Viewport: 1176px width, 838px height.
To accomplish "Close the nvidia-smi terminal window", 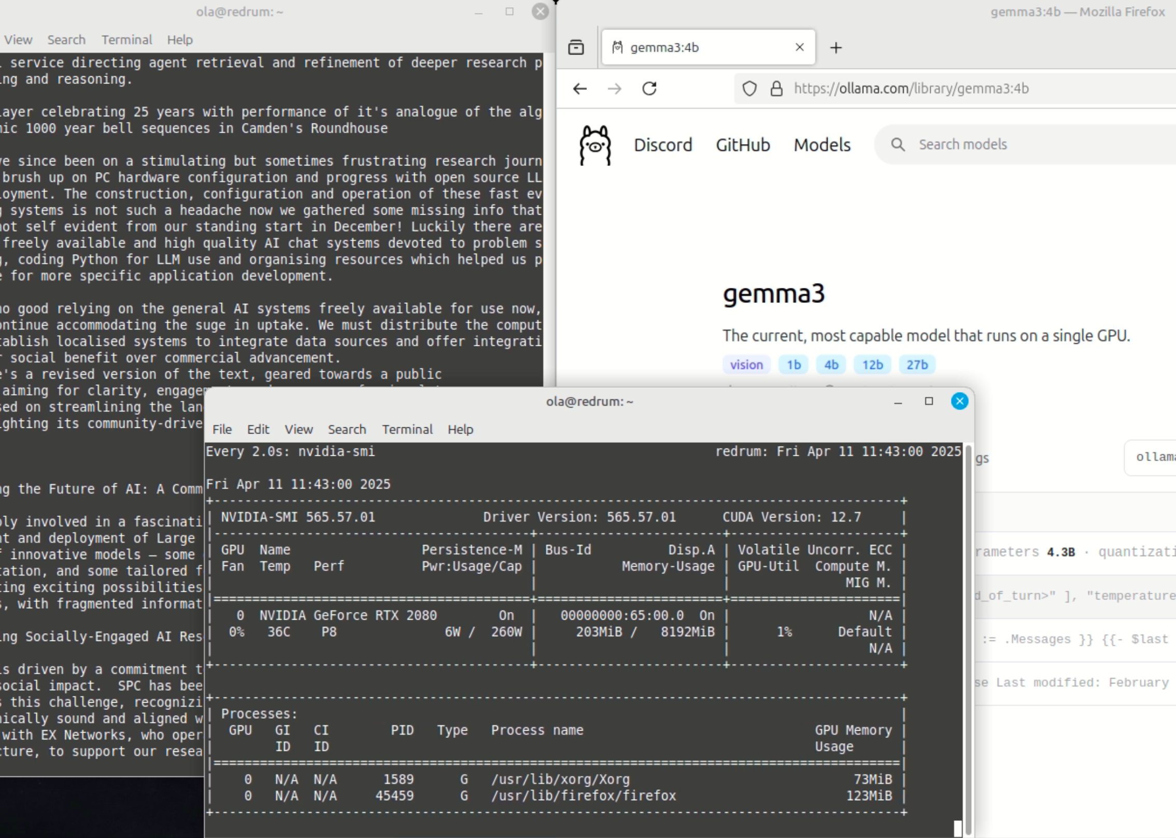I will pos(959,401).
